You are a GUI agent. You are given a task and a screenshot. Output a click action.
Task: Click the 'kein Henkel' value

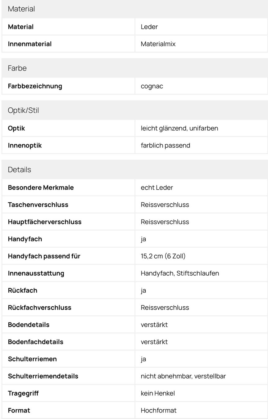(158, 393)
